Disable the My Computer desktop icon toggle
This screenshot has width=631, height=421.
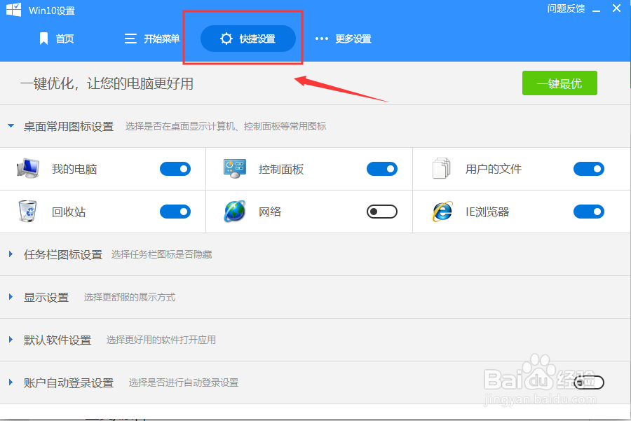[x=175, y=168]
